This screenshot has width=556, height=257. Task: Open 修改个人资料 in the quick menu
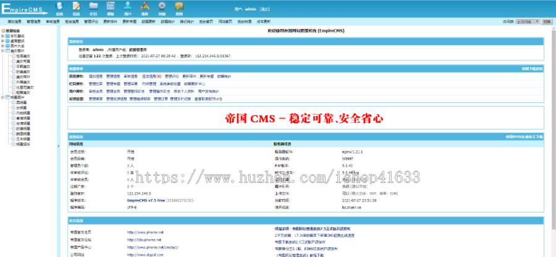pos(184,91)
